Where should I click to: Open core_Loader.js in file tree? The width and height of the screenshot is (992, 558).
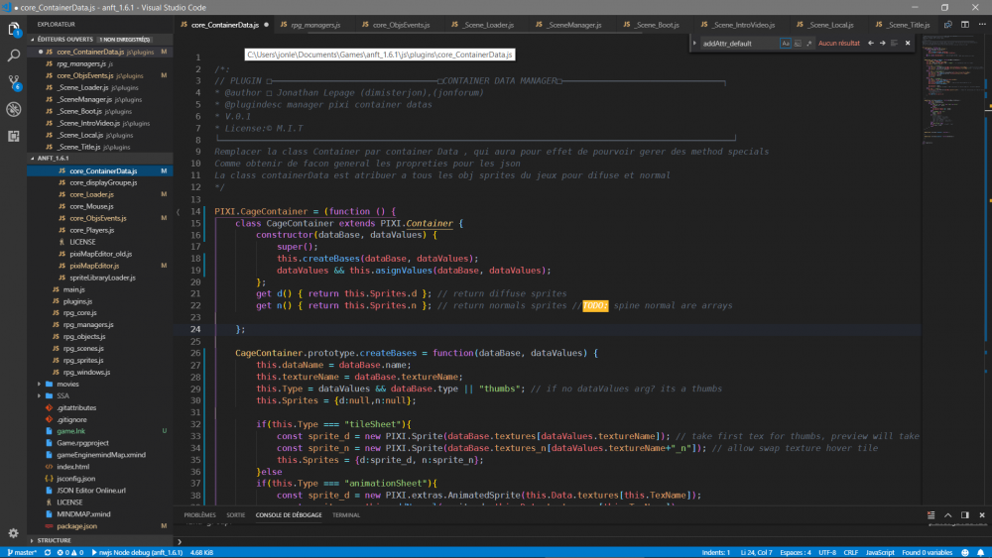point(91,194)
